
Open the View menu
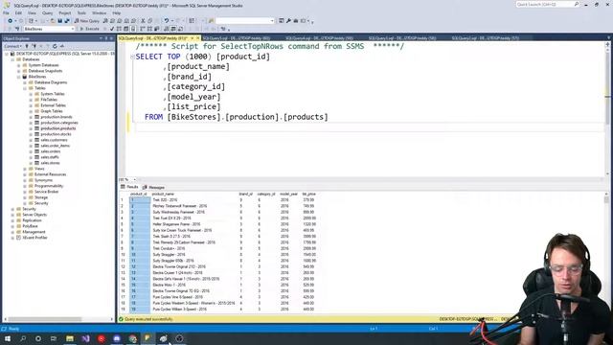(x=32, y=12)
